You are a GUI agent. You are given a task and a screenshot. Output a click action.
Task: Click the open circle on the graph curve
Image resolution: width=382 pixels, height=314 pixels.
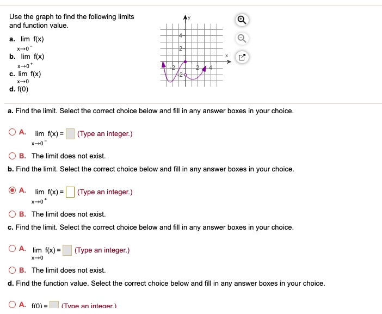tap(186, 74)
